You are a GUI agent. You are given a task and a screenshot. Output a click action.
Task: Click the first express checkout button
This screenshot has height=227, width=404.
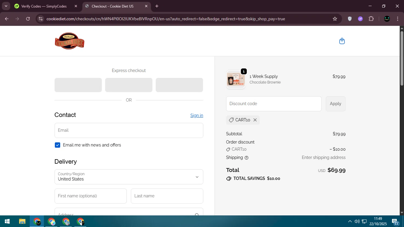click(78, 85)
